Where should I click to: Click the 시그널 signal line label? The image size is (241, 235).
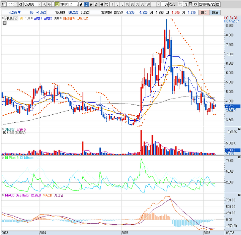pyautogui.click(x=59, y=195)
